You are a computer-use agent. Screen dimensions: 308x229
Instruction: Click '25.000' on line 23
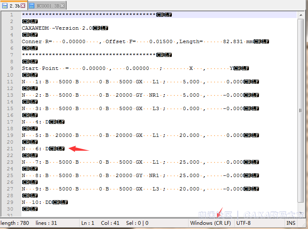189,162
